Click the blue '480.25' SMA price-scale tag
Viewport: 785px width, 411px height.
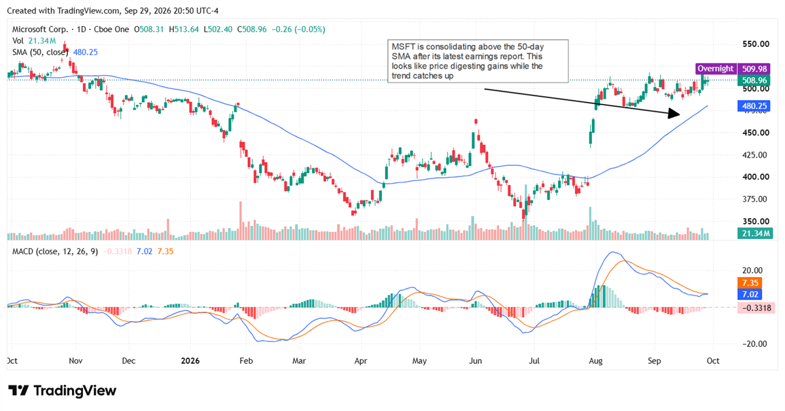pyautogui.click(x=754, y=105)
